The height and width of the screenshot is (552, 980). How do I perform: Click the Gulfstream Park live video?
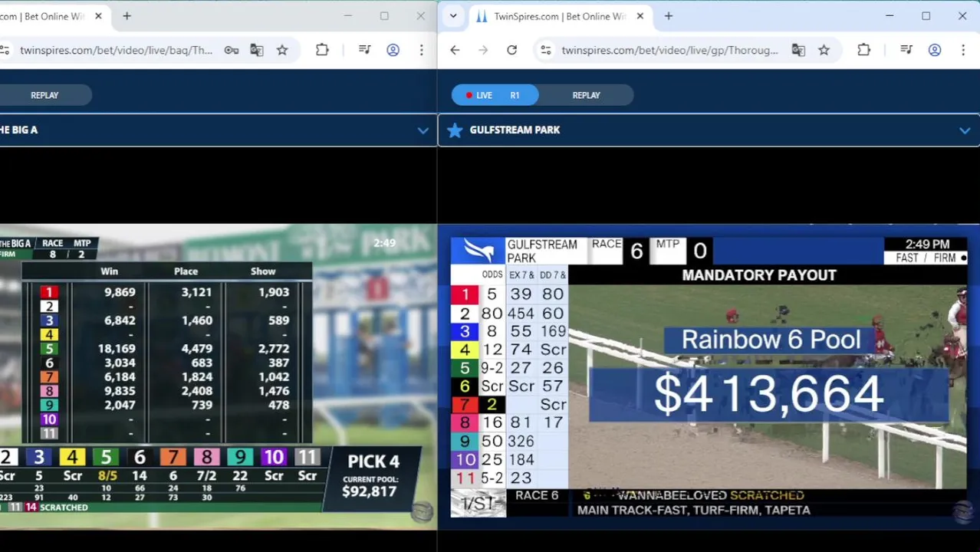coord(709,376)
